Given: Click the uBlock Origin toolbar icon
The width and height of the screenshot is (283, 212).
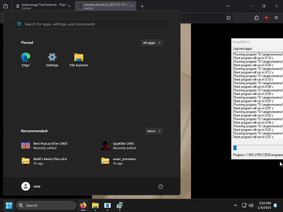Looking at the screenshot, I should 266,18.
